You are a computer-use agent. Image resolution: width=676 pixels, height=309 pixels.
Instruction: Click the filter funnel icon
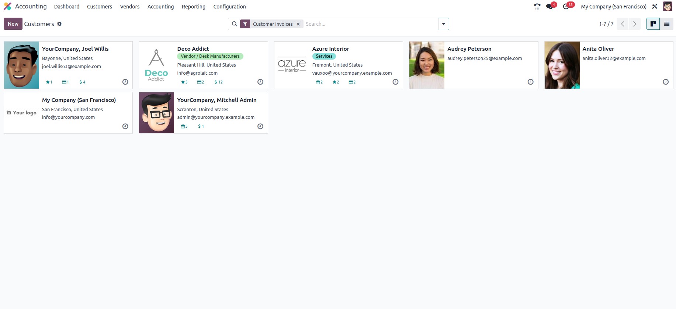tap(245, 24)
